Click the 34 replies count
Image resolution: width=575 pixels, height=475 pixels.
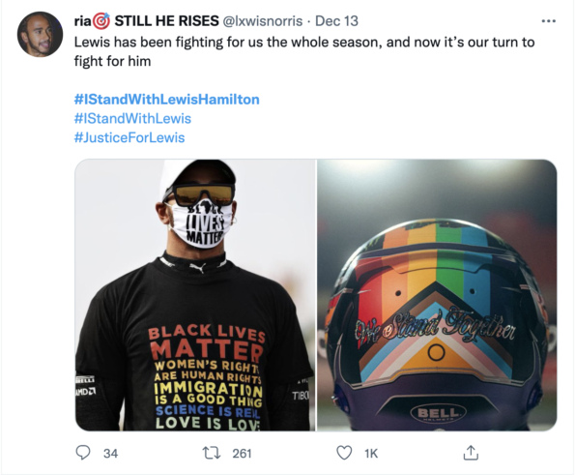pyautogui.click(x=110, y=454)
